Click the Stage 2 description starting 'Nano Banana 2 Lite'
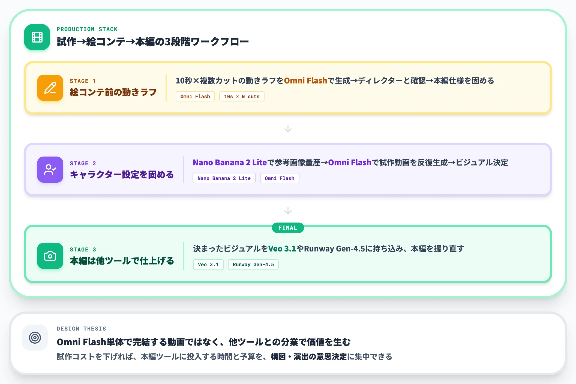Image resolution: width=576 pixels, height=384 pixels. pos(350,163)
